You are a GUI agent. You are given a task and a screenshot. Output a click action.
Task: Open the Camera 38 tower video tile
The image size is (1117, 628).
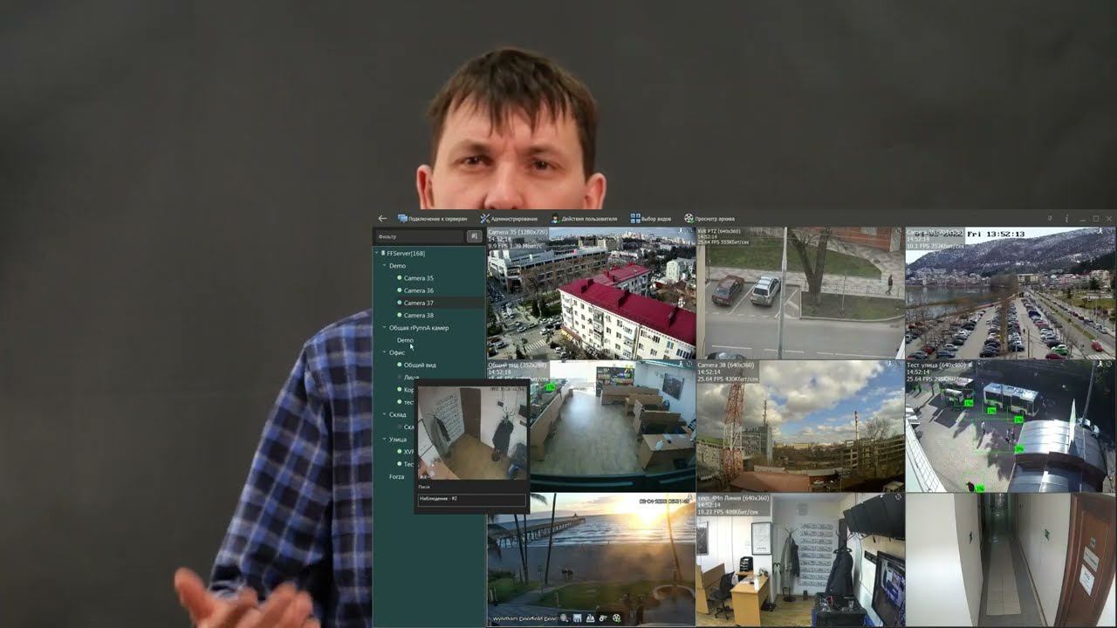pyautogui.click(x=800, y=426)
